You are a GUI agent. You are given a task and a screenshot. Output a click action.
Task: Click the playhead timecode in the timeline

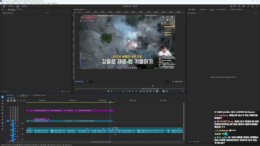pyautogui.click(x=11, y=98)
